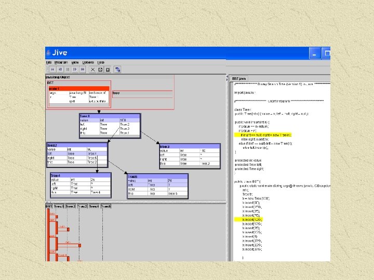Click the 't = new Tree(100);' source line
The height and width of the screenshot is (280, 374).
(x=256, y=198)
